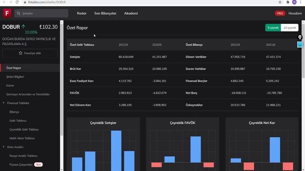Click the green up arrow beside DOBUR
This screenshot has height=171, width=305.
pos(23,27)
